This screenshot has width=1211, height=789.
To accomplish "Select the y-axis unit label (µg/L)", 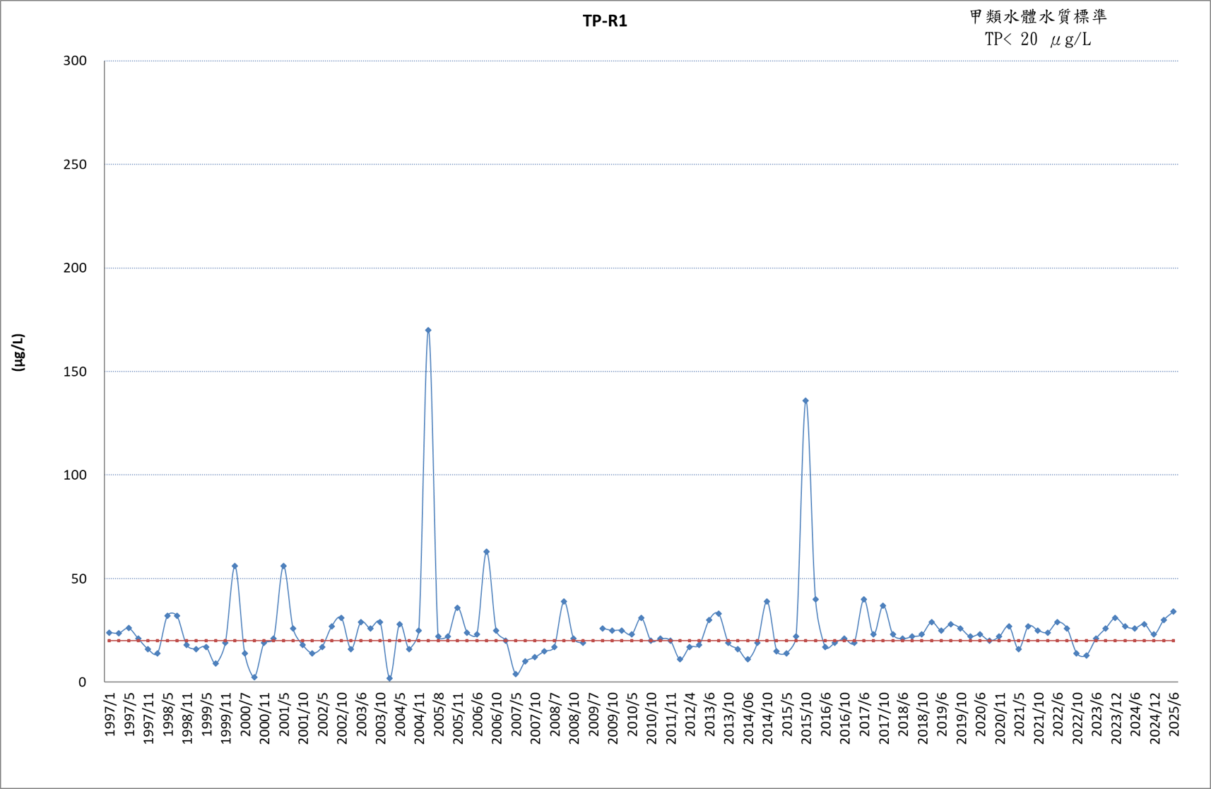I will (18, 352).
